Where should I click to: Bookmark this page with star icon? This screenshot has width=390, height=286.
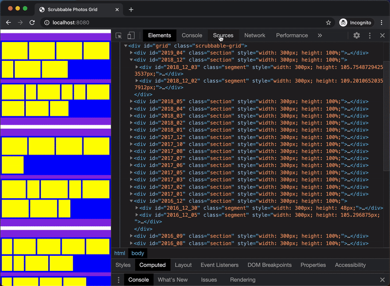[328, 23]
